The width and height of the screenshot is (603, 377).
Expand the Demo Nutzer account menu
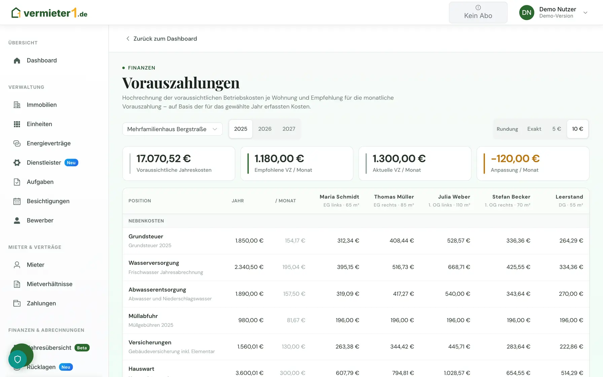(x=585, y=13)
